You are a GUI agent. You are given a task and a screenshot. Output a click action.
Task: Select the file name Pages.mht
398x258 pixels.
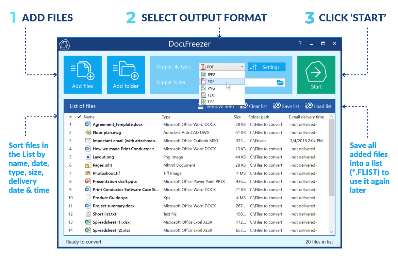pos(102,165)
